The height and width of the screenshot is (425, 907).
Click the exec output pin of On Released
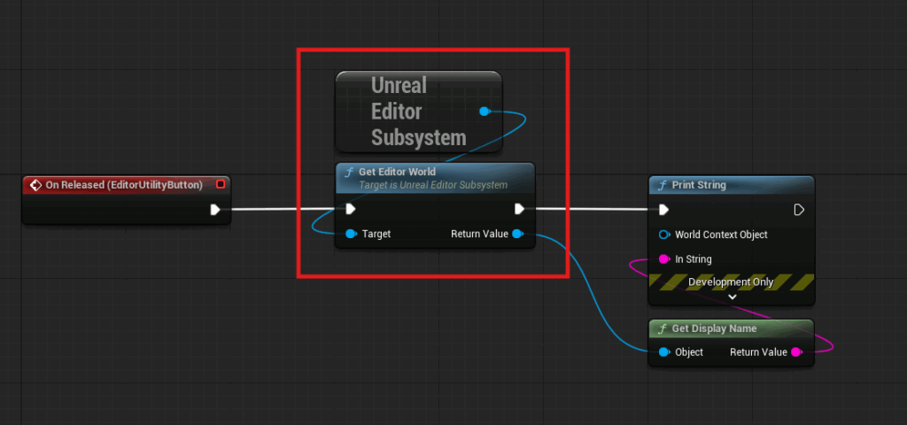(x=215, y=210)
